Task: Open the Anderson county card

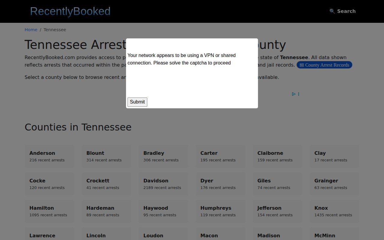Action: coord(49,156)
